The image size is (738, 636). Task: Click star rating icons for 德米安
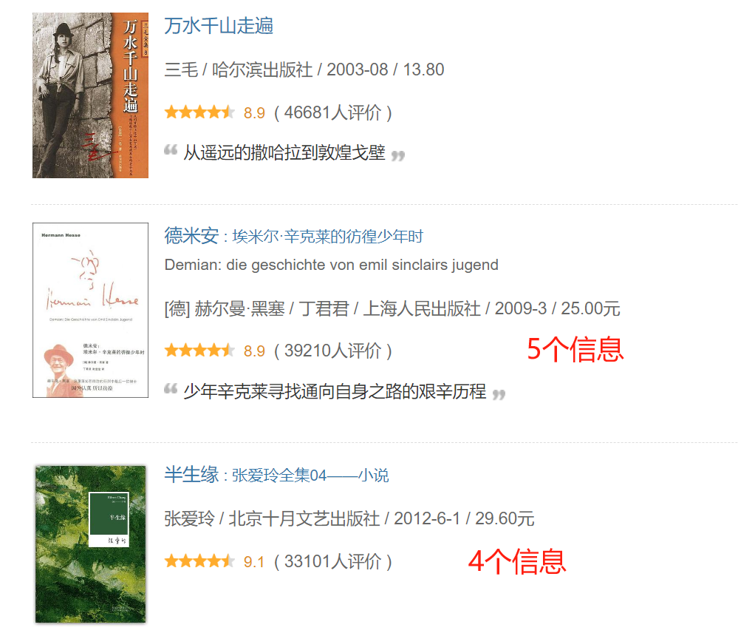coord(199,351)
